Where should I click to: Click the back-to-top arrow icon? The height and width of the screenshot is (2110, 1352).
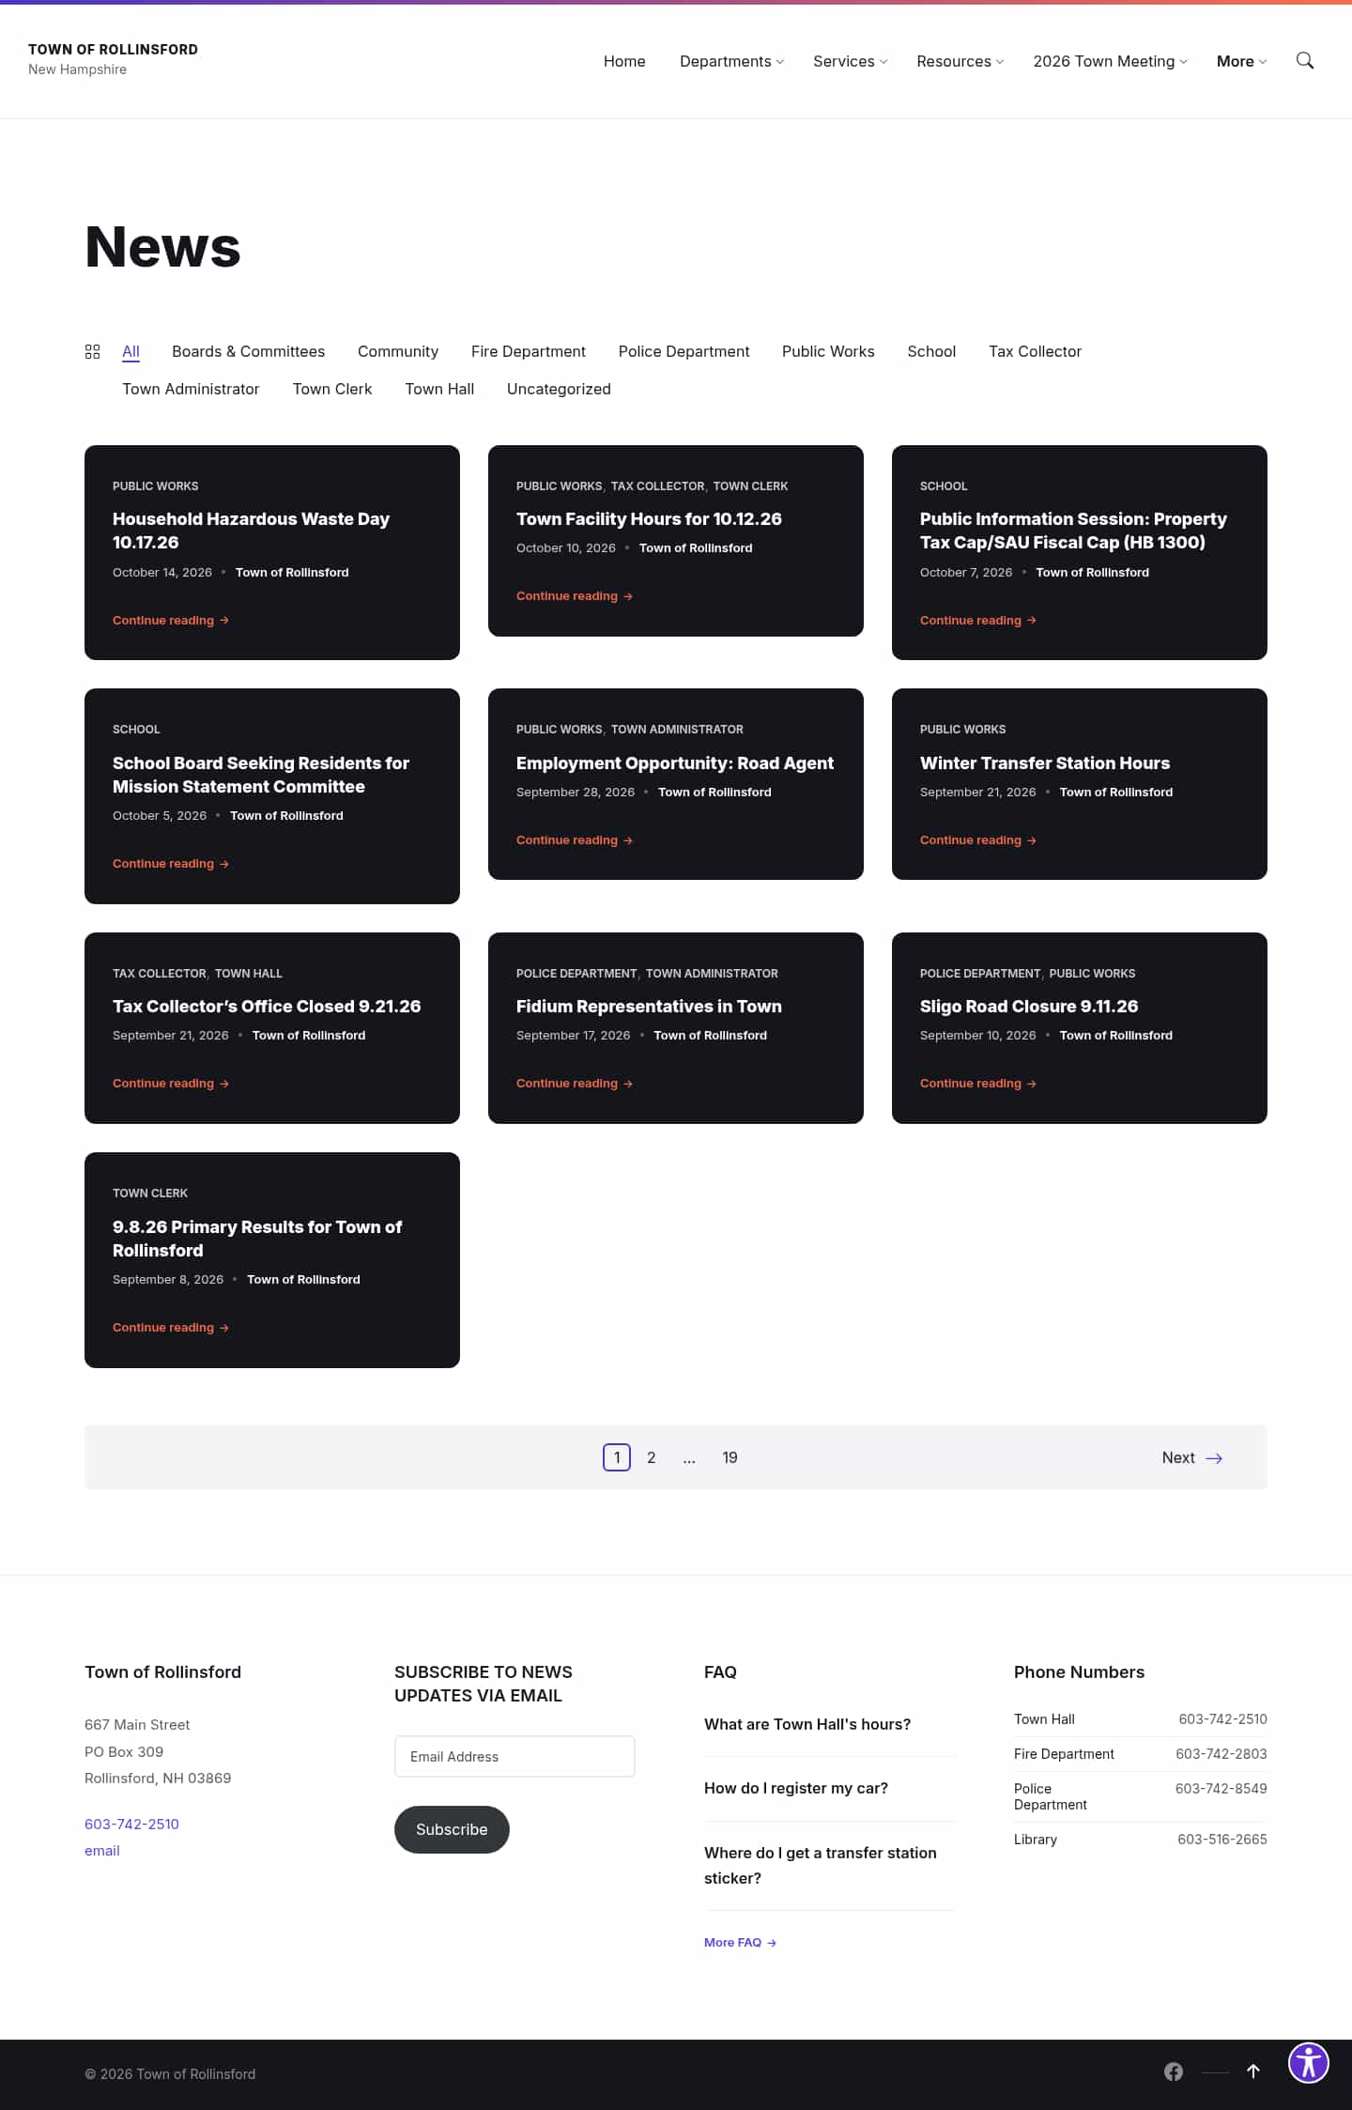coord(1252,2071)
